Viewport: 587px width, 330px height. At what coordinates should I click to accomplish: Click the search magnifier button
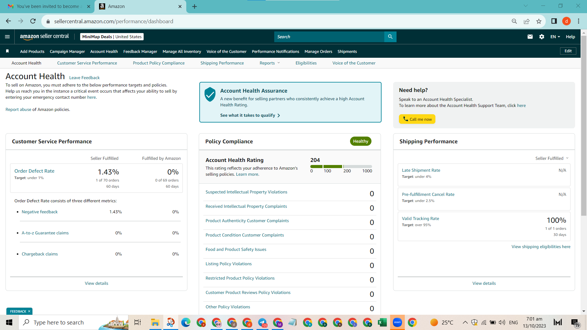click(390, 37)
